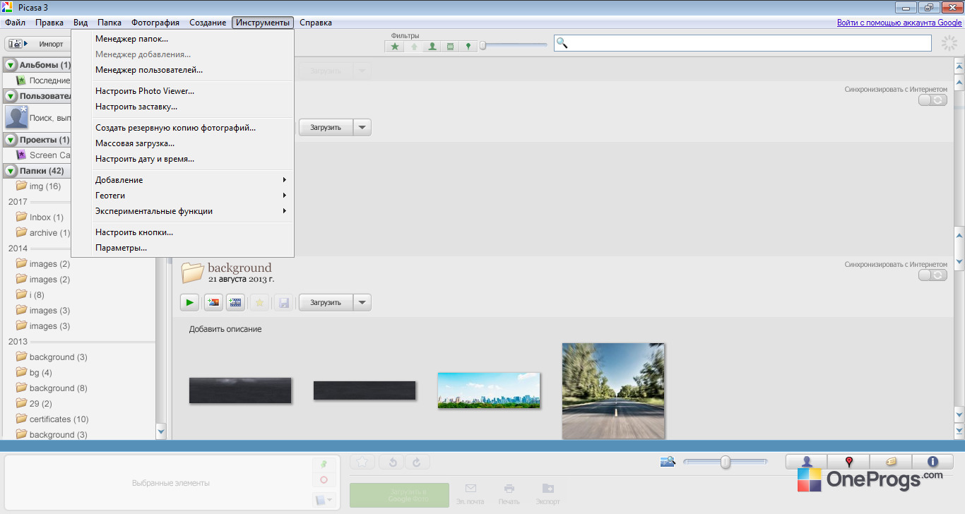The height and width of the screenshot is (514, 965).
Task: Show photo properties info panel
Action: click(933, 462)
